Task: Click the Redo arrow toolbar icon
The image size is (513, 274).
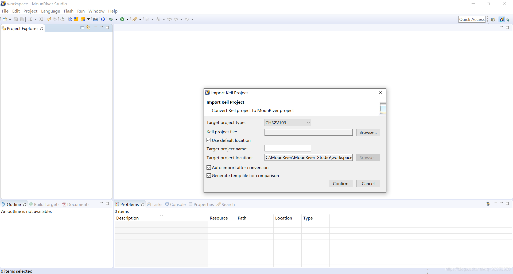Action: [x=55, y=19]
